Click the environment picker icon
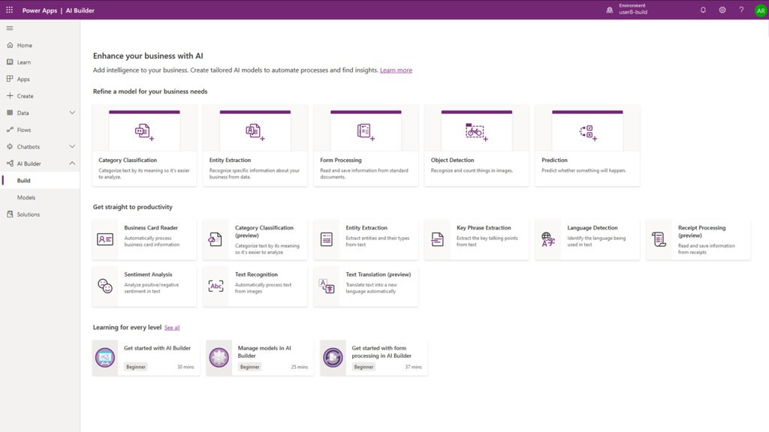This screenshot has width=769, height=432. pyautogui.click(x=610, y=10)
